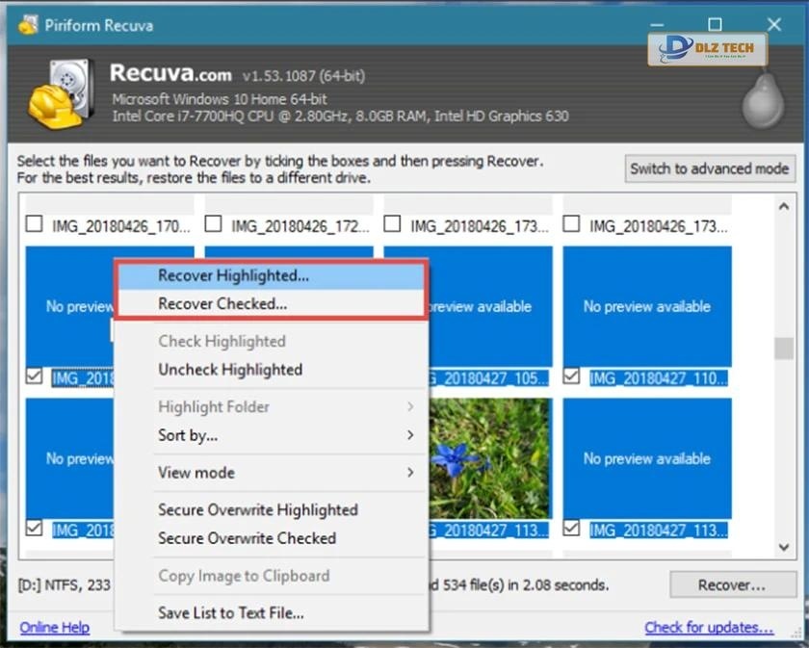The image size is (809, 648).
Task: Click Check for updates
Action: (x=709, y=627)
